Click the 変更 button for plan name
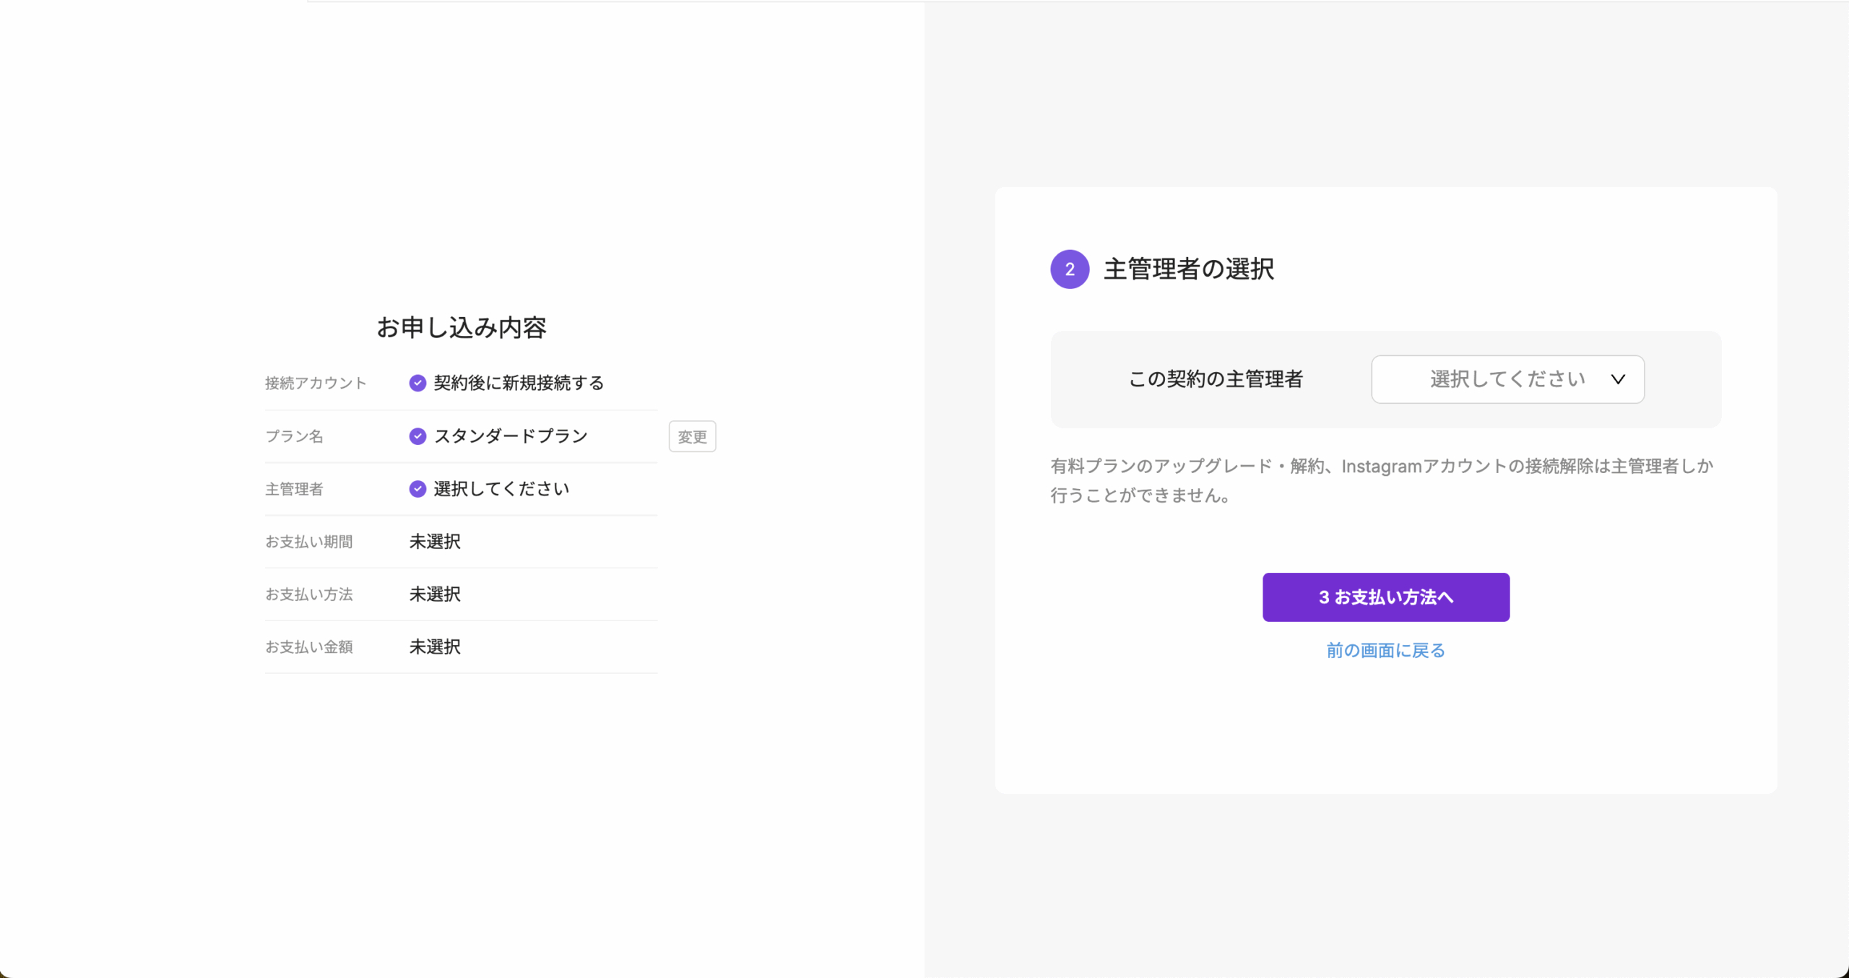The width and height of the screenshot is (1849, 978). point(692,437)
